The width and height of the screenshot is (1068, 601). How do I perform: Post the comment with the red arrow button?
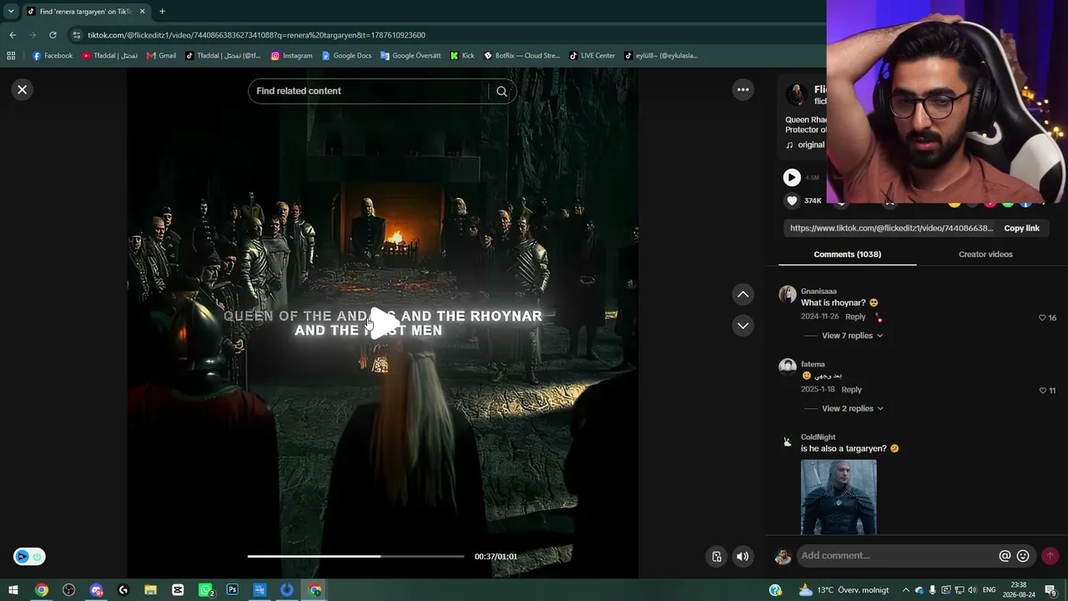(1050, 556)
